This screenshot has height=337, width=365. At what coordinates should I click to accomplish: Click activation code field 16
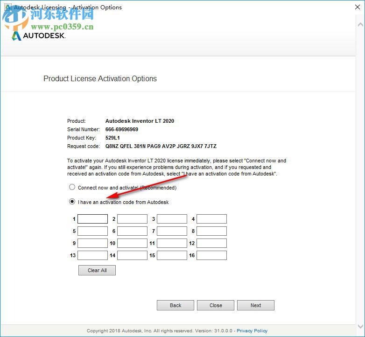pyautogui.click(x=211, y=255)
